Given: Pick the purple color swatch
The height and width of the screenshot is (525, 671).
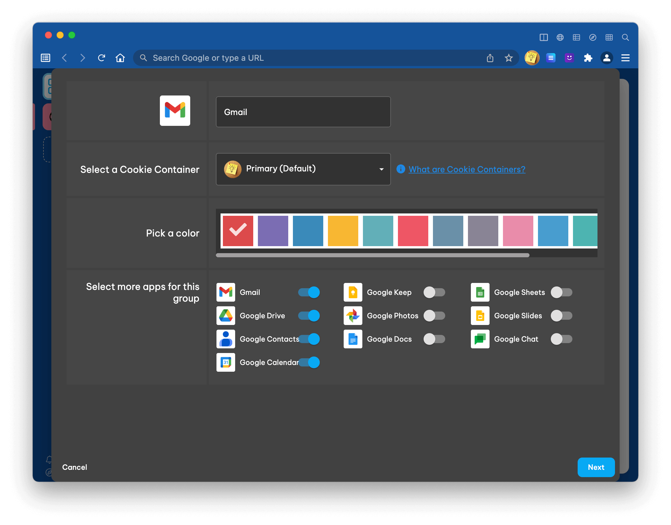Looking at the screenshot, I should click(x=273, y=231).
